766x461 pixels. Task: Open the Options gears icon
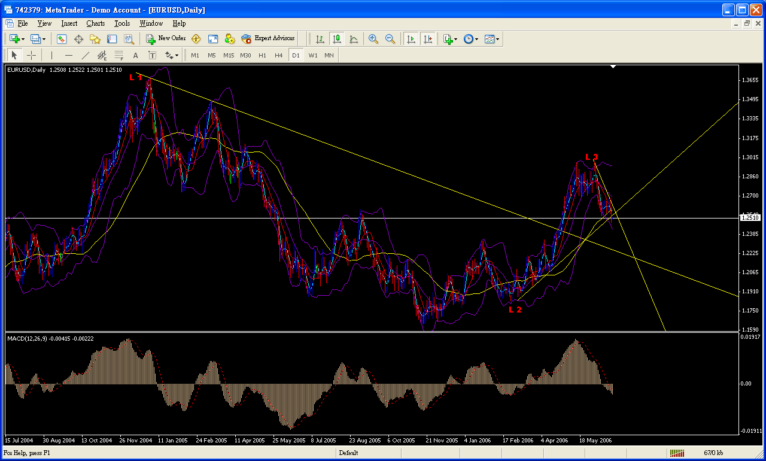pos(229,39)
